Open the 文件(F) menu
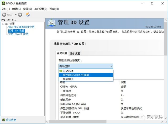Image resolution: width=168 pixels, height=124 pixels. point(6,9)
